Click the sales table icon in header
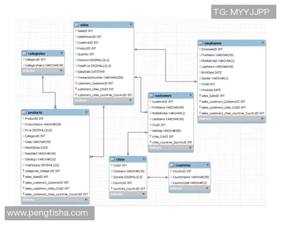This screenshot has height=225, width=281. (77, 24)
